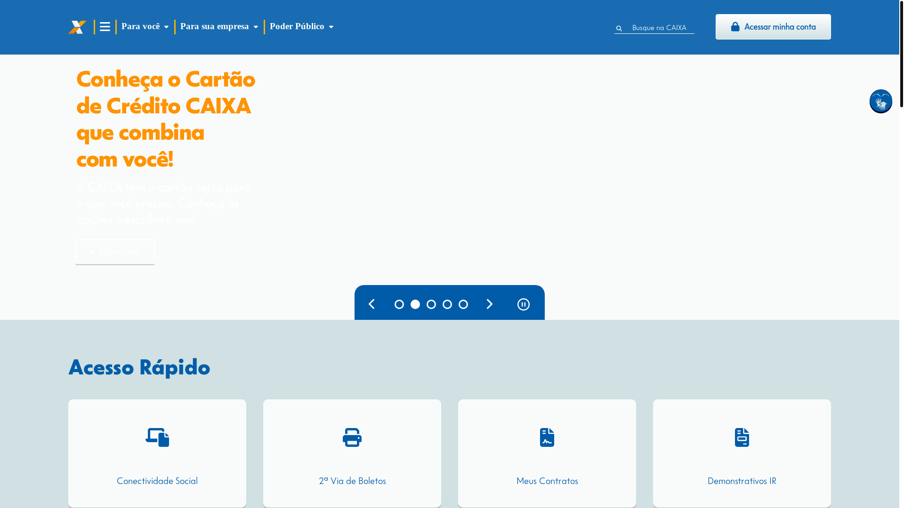Viewport: 904px width, 508px height.
Task: Select the third carousel slide dot
Action: 431,304
